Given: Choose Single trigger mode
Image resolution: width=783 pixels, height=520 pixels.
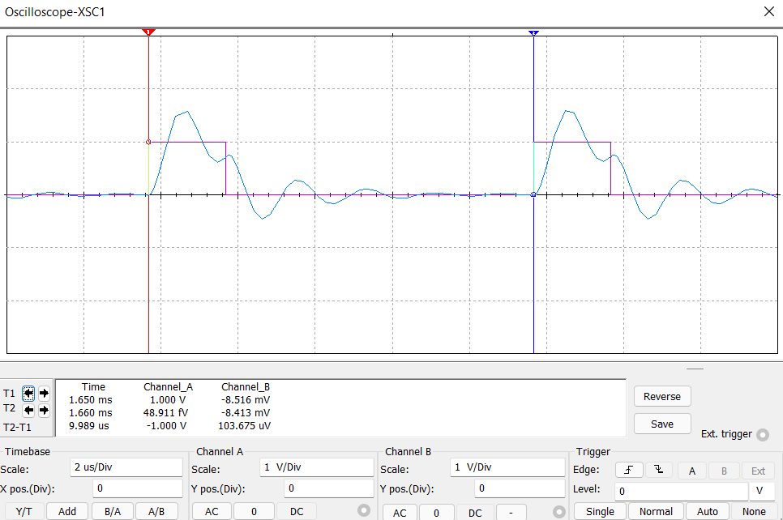Looking at the screenshot, I should point(600,512).
